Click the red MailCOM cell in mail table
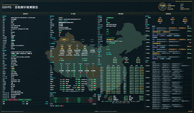194x113 pixels. click(x=91, y=100)
